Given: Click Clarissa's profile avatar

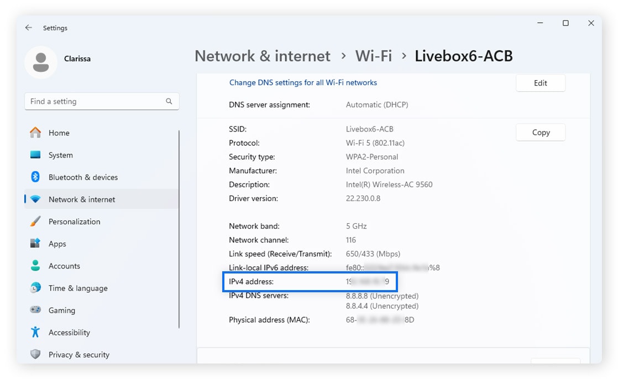Looking at the screenshot, I should pyautogui.click(x=41, y=64).
